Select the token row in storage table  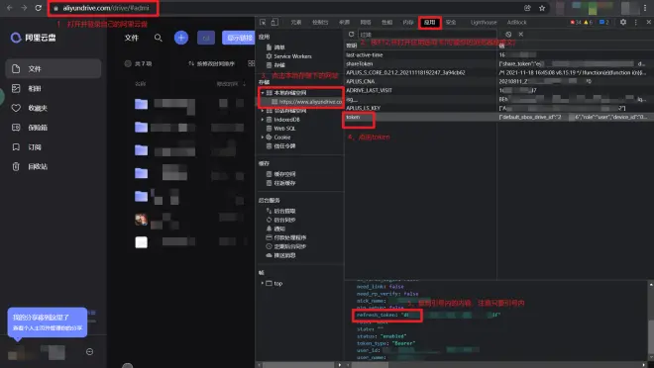tap(498, 117)
